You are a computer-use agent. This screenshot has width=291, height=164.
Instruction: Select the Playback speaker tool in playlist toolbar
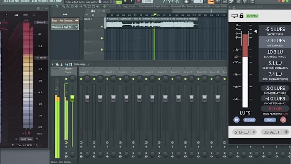pyautogui.click(x=98, y=6)
